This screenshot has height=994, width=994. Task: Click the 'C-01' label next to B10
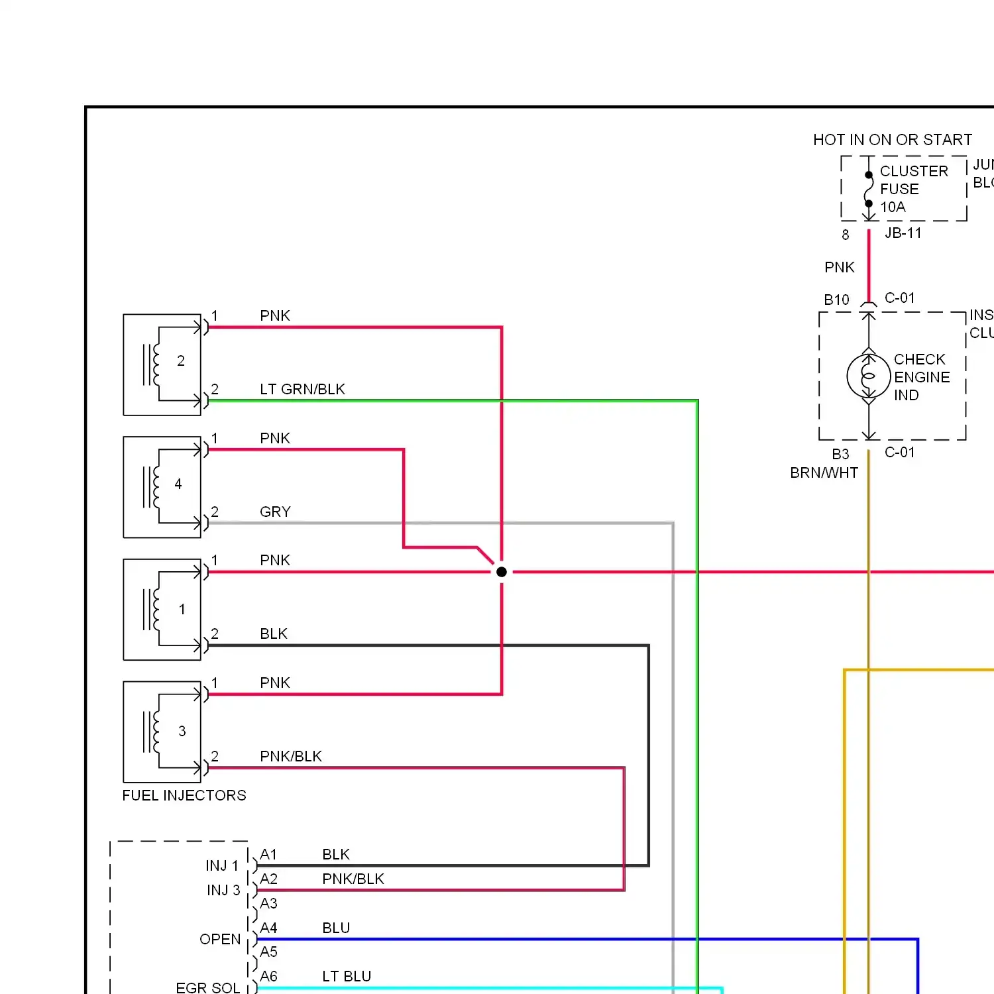click(x=900, y=298)
